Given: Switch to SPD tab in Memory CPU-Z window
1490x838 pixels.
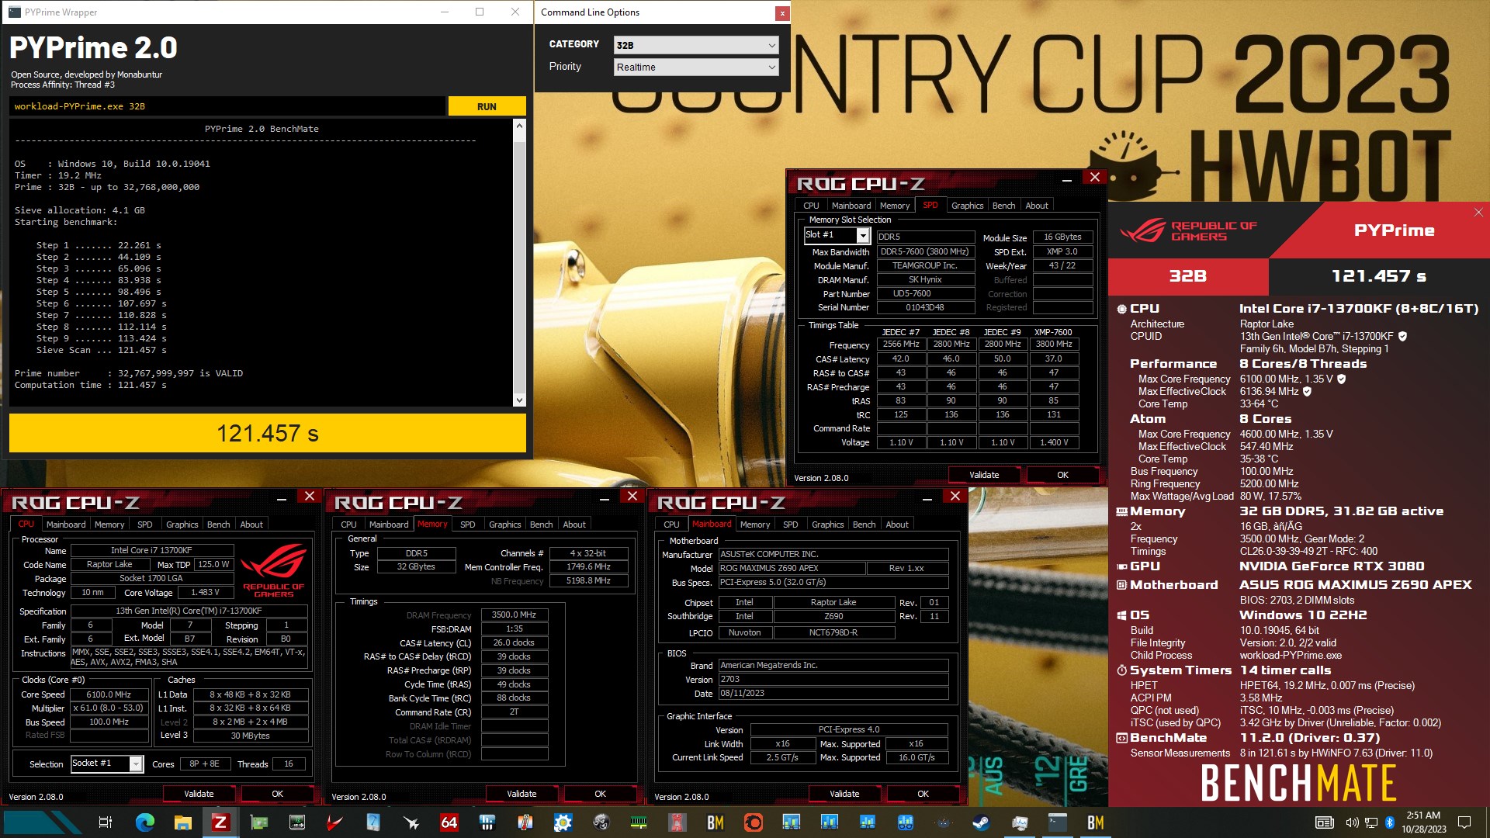Looking at the screenshot, I should [467, 525].
